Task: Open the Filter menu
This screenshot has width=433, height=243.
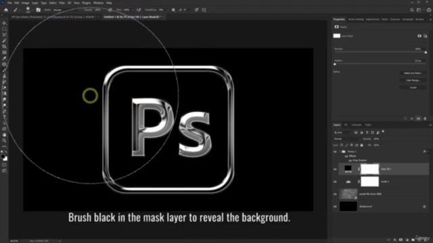Action: (x=62, y=3)
